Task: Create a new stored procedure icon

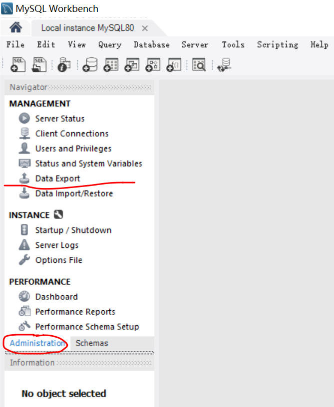Action: [x=153, y=65]
